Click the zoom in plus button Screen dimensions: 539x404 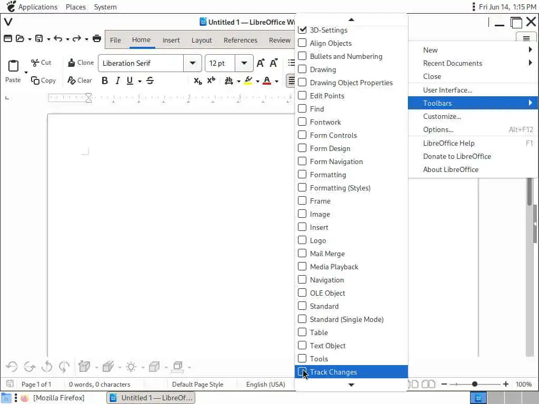coord(506,384)
